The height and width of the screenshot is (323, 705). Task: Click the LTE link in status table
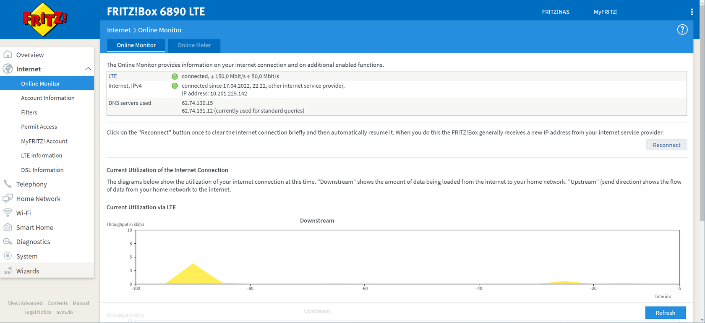(113, 76)
